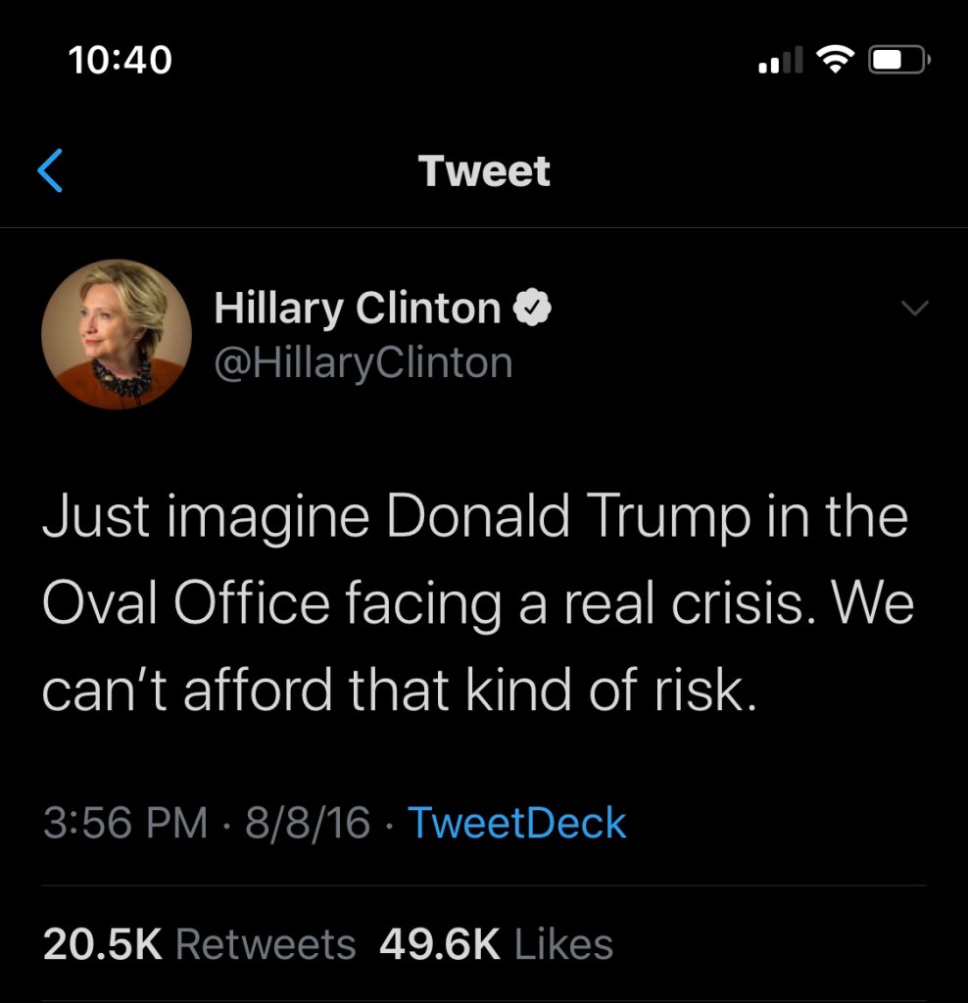View the 49.6K Likes list

click(496, 944)
